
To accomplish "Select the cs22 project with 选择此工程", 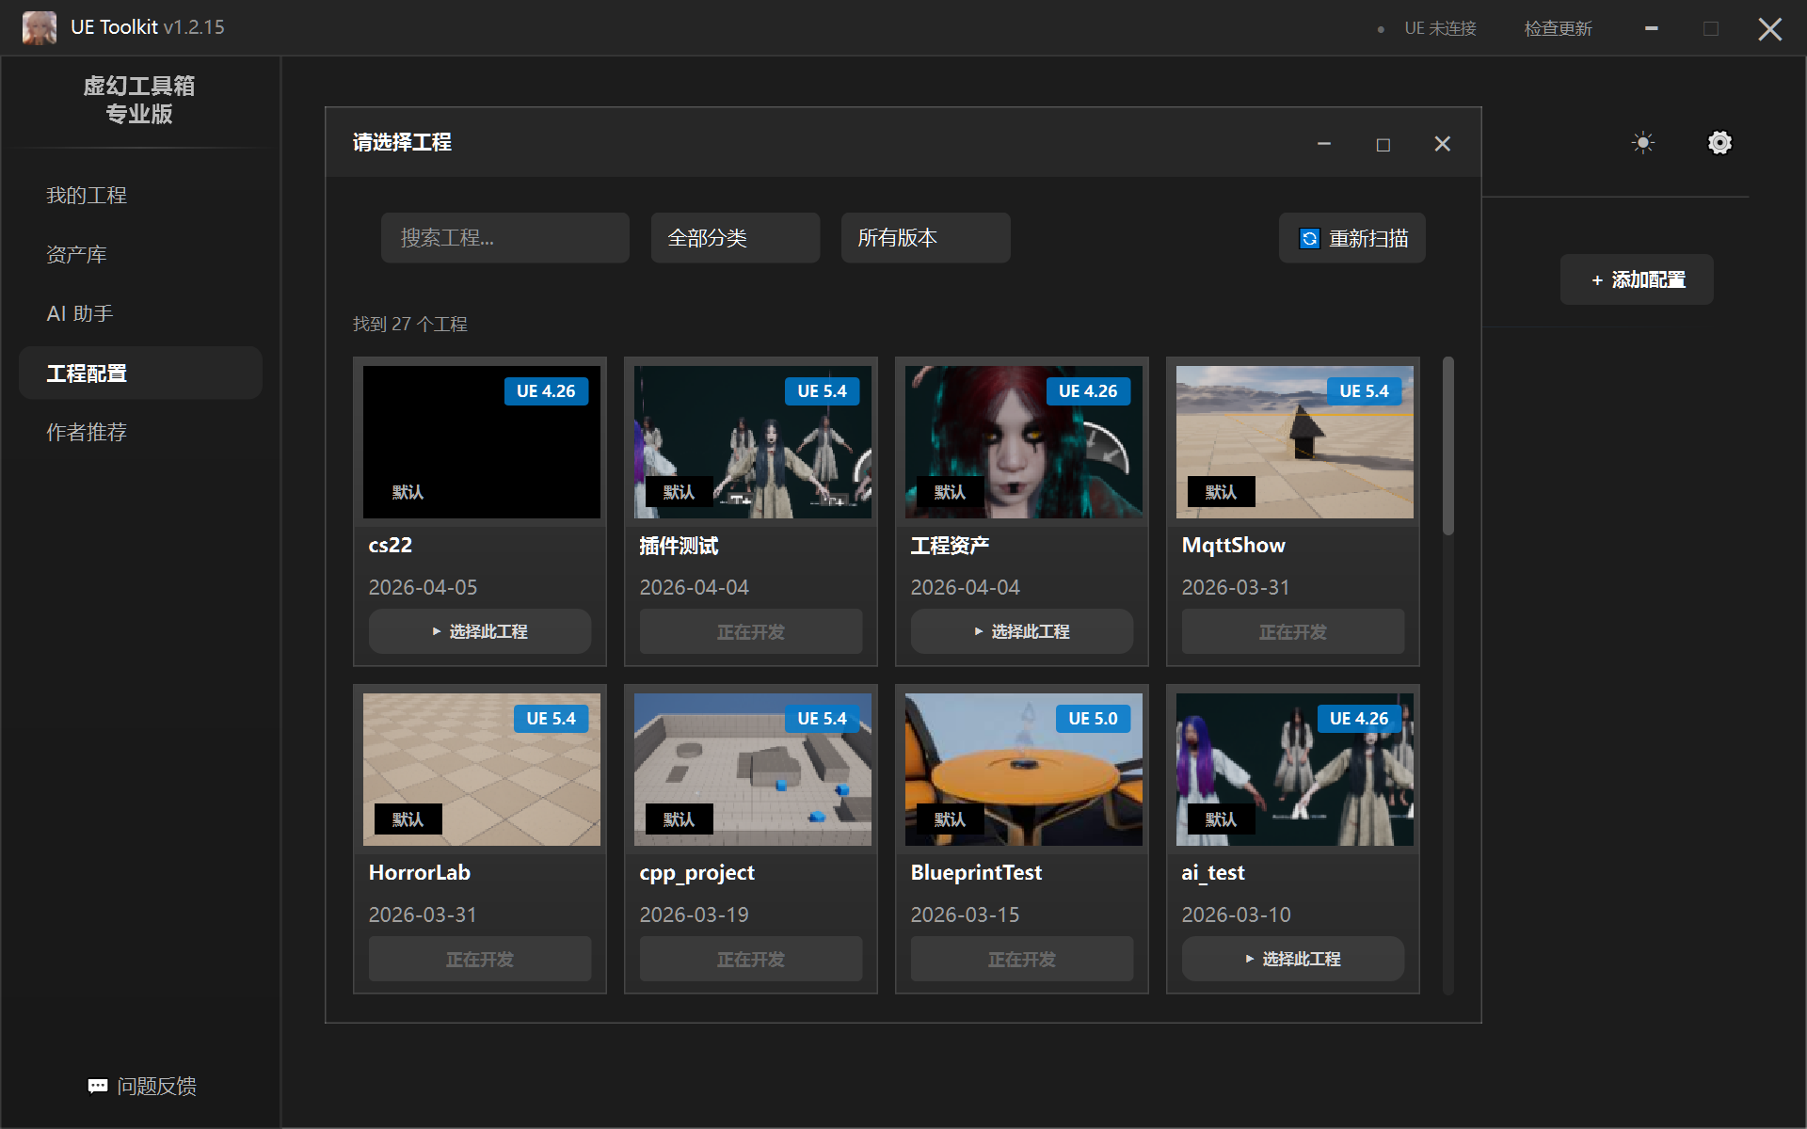I will (480, 631).
